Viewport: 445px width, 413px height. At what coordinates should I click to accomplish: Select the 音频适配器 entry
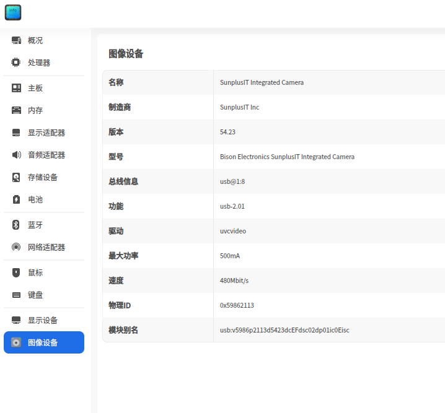click(44, 155)
